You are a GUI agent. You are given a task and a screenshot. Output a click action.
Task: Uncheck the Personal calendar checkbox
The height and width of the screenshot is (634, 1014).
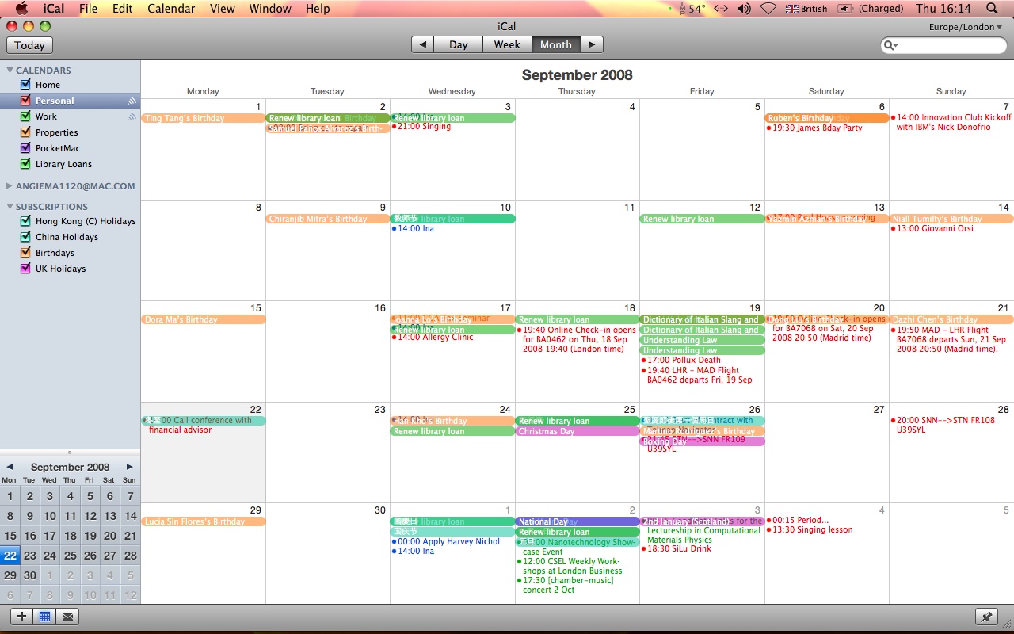25,101
